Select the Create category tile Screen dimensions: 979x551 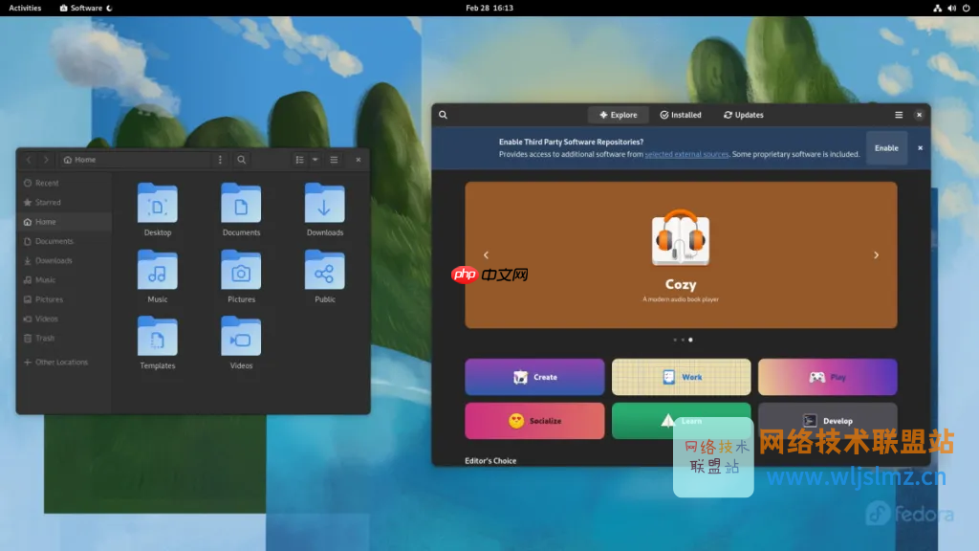click(534, 377)
